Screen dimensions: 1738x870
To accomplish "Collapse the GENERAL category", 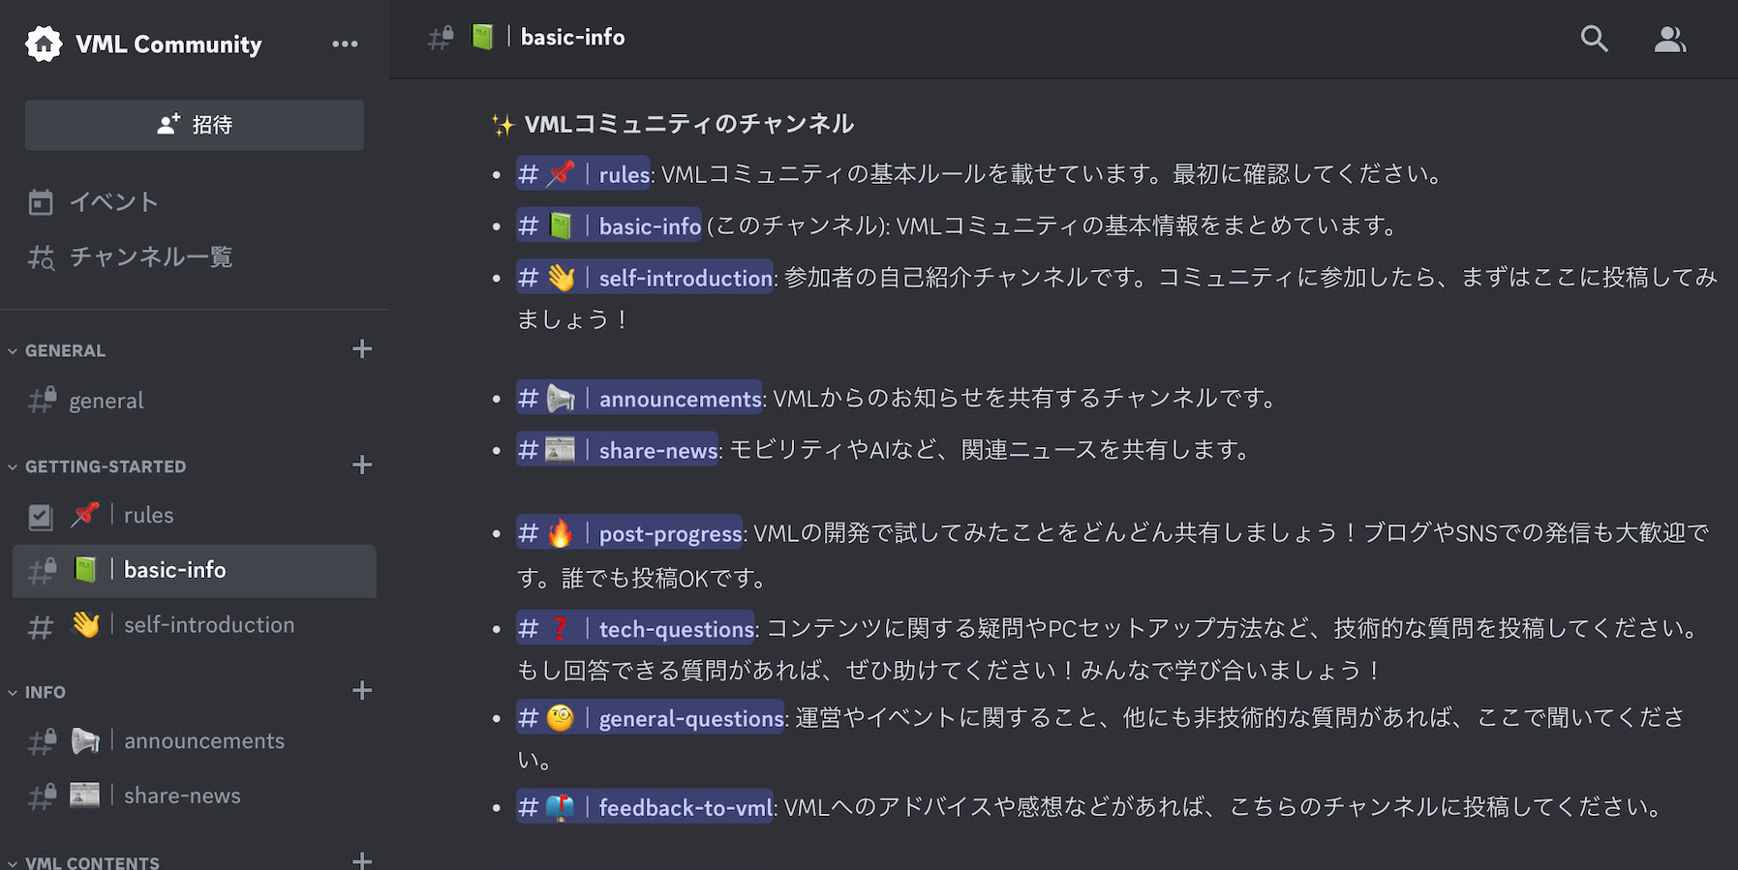I will pyautogui.click(x=65, y=350).
